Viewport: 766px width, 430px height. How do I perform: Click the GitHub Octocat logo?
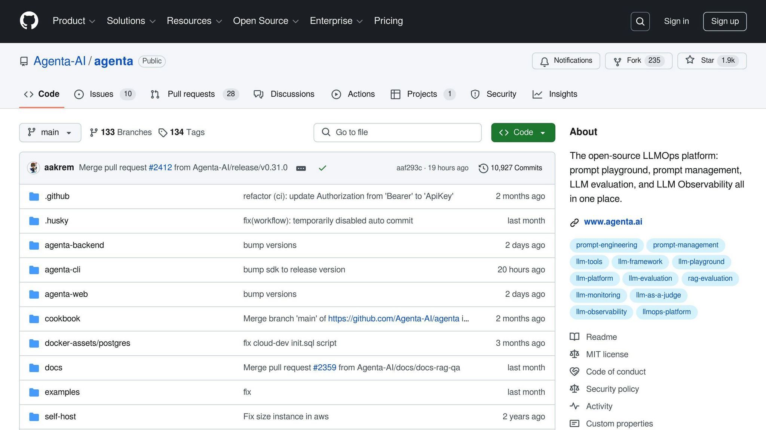click(29, 21)
